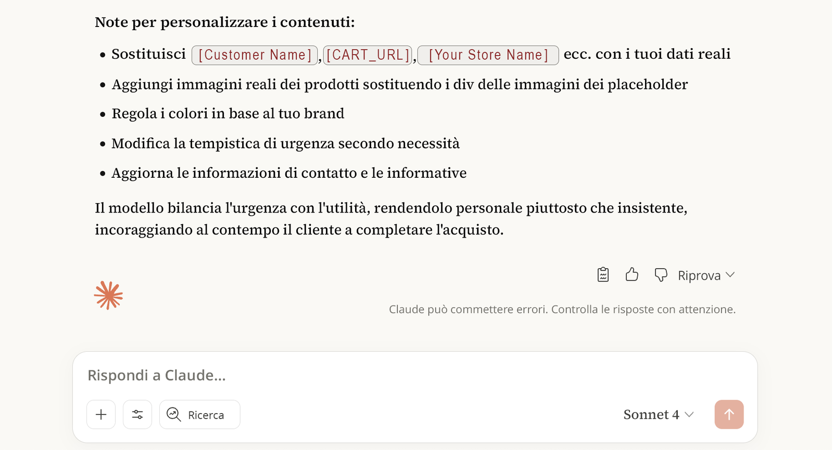Screen dimensions: 833x450
Task: Expand the Riprova retry dropdown
Action: (x=706, y=275)
